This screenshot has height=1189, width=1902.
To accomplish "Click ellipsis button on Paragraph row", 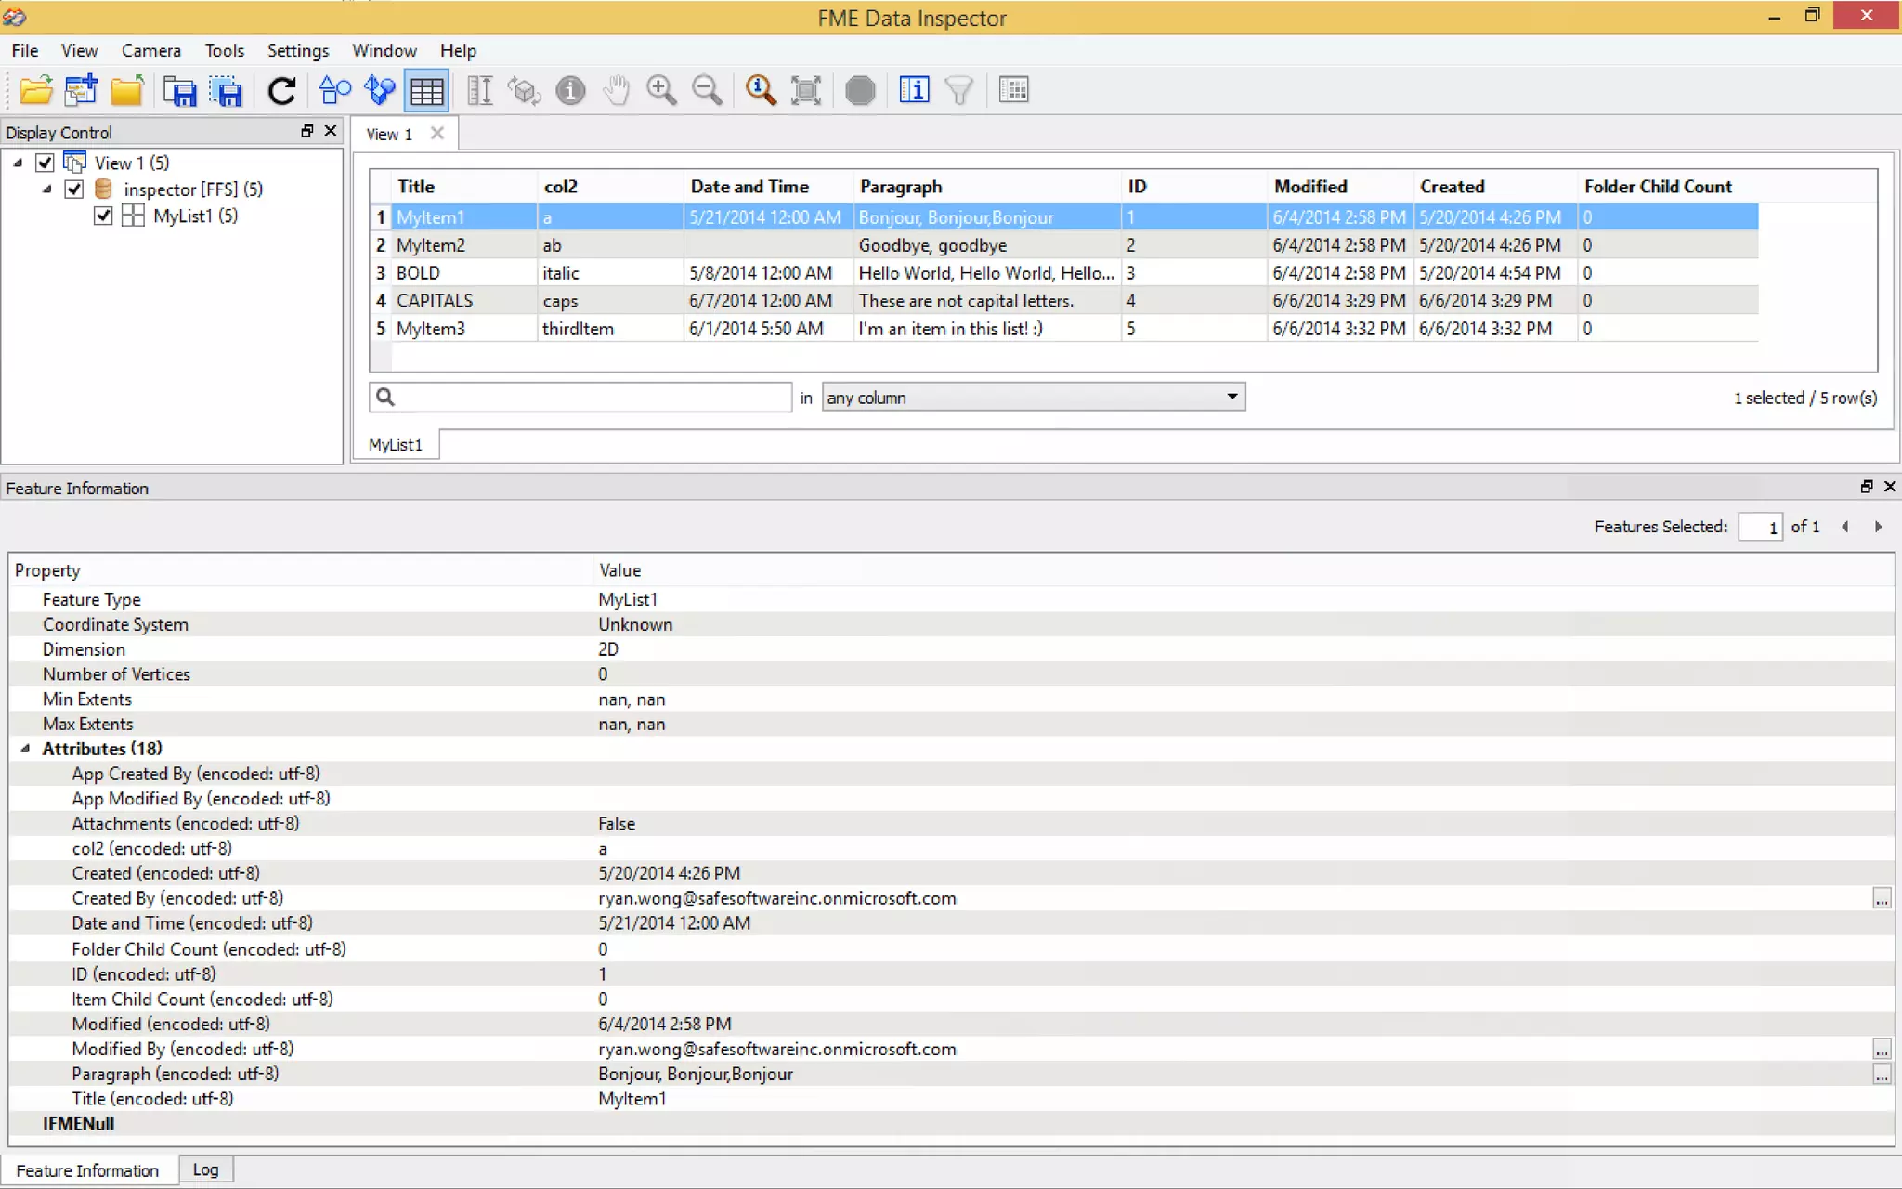I will pos(1881,1075).
